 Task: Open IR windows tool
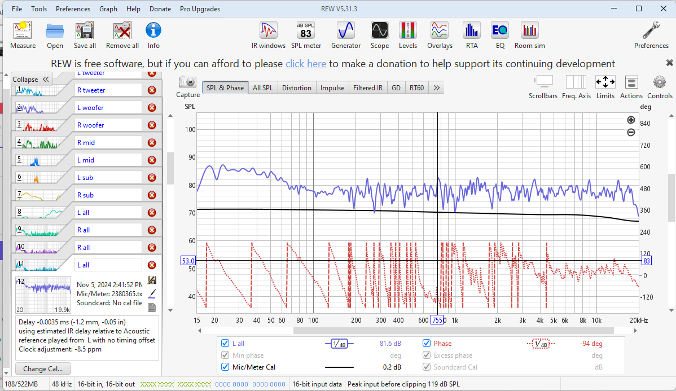(x=269, y=35)
